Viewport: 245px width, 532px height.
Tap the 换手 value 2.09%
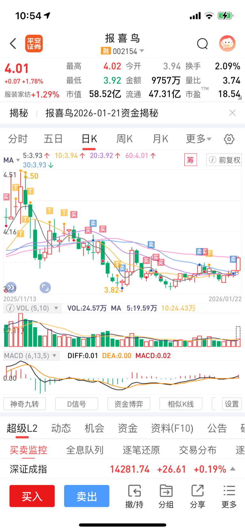[227, 66]
